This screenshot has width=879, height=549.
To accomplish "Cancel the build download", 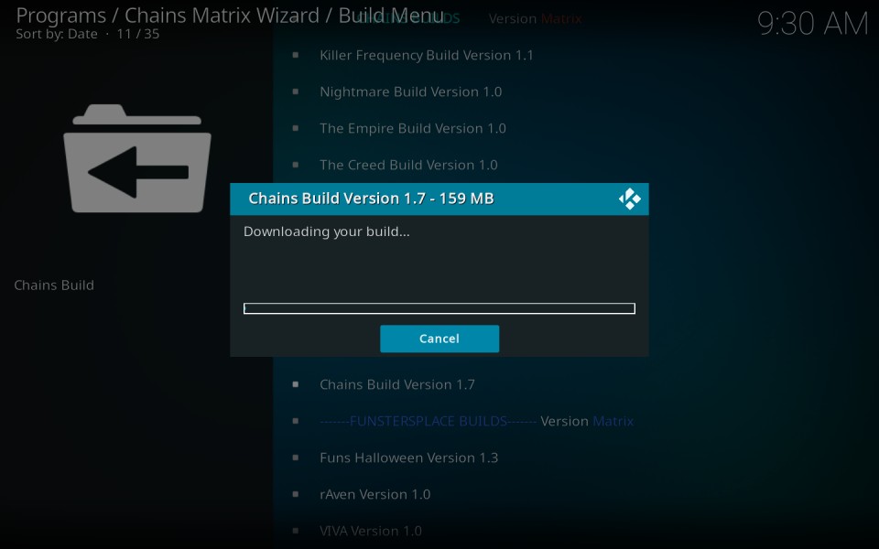I will pyautogui.click(x=439, y=339).
